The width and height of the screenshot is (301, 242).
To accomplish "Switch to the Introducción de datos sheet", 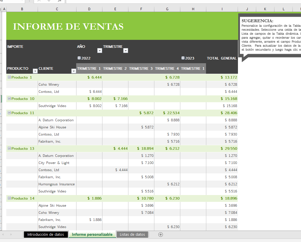I will click(x=46, y=235).
